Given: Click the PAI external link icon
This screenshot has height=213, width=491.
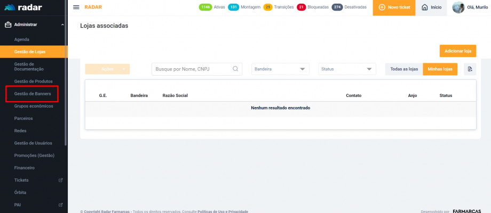Looking at the screenshot, I should click(x=60, y=204).
